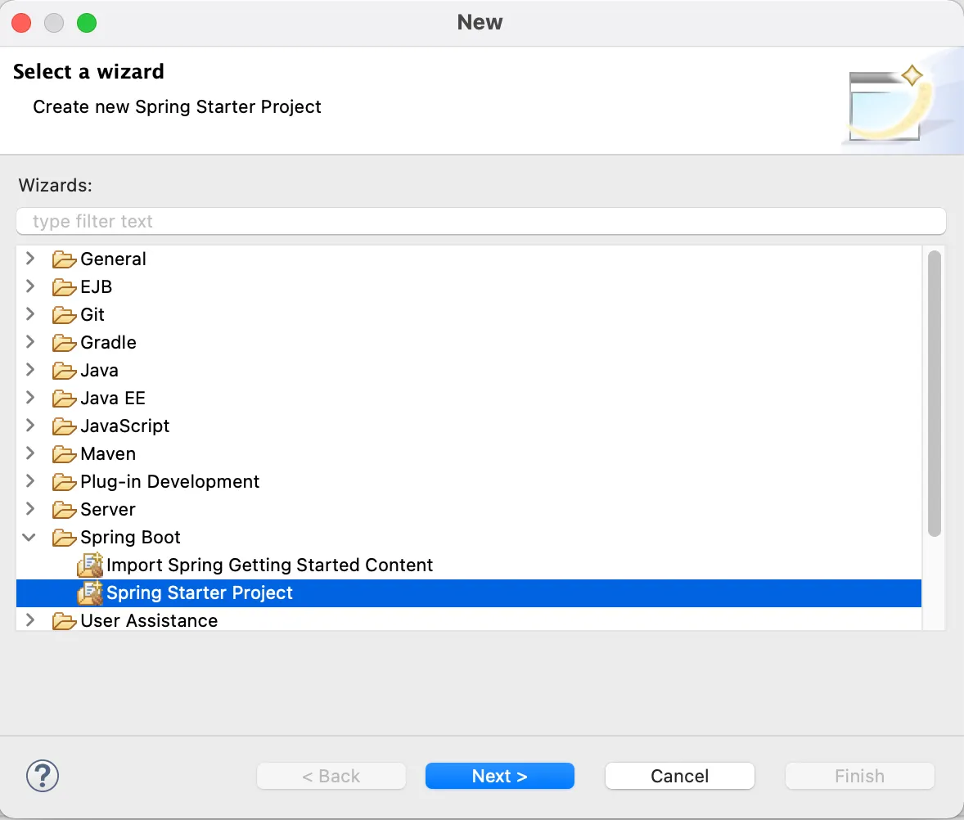Close the dialog with the red button

pos(21,23)
